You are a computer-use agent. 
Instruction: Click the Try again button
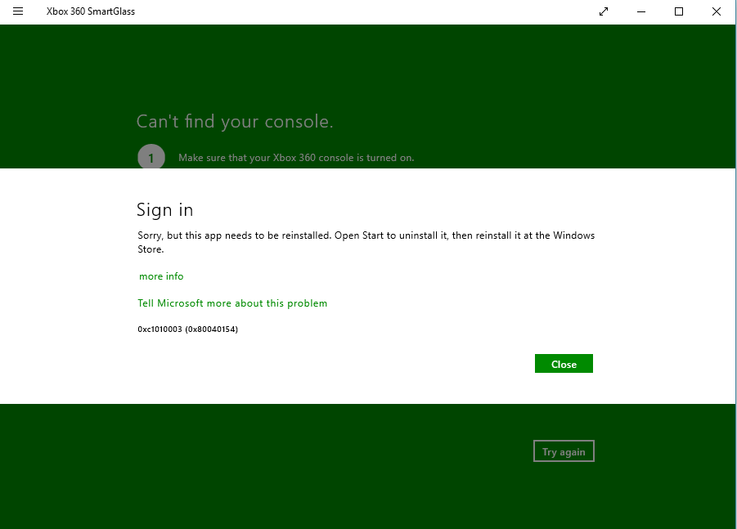coord(564,451)
